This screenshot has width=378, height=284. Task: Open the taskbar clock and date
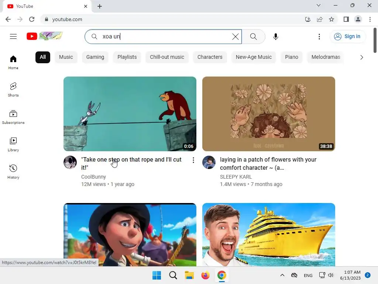click(350, 275)
